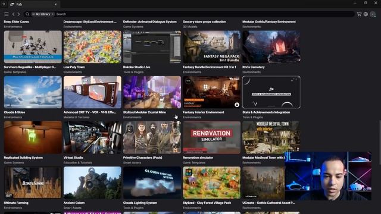Open the user profile avatar

pos(373,14)
